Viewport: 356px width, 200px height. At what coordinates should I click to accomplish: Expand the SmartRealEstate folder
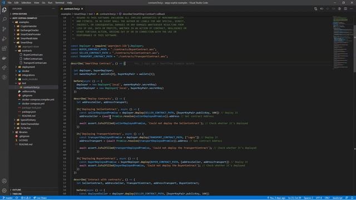tap(33, 38)
